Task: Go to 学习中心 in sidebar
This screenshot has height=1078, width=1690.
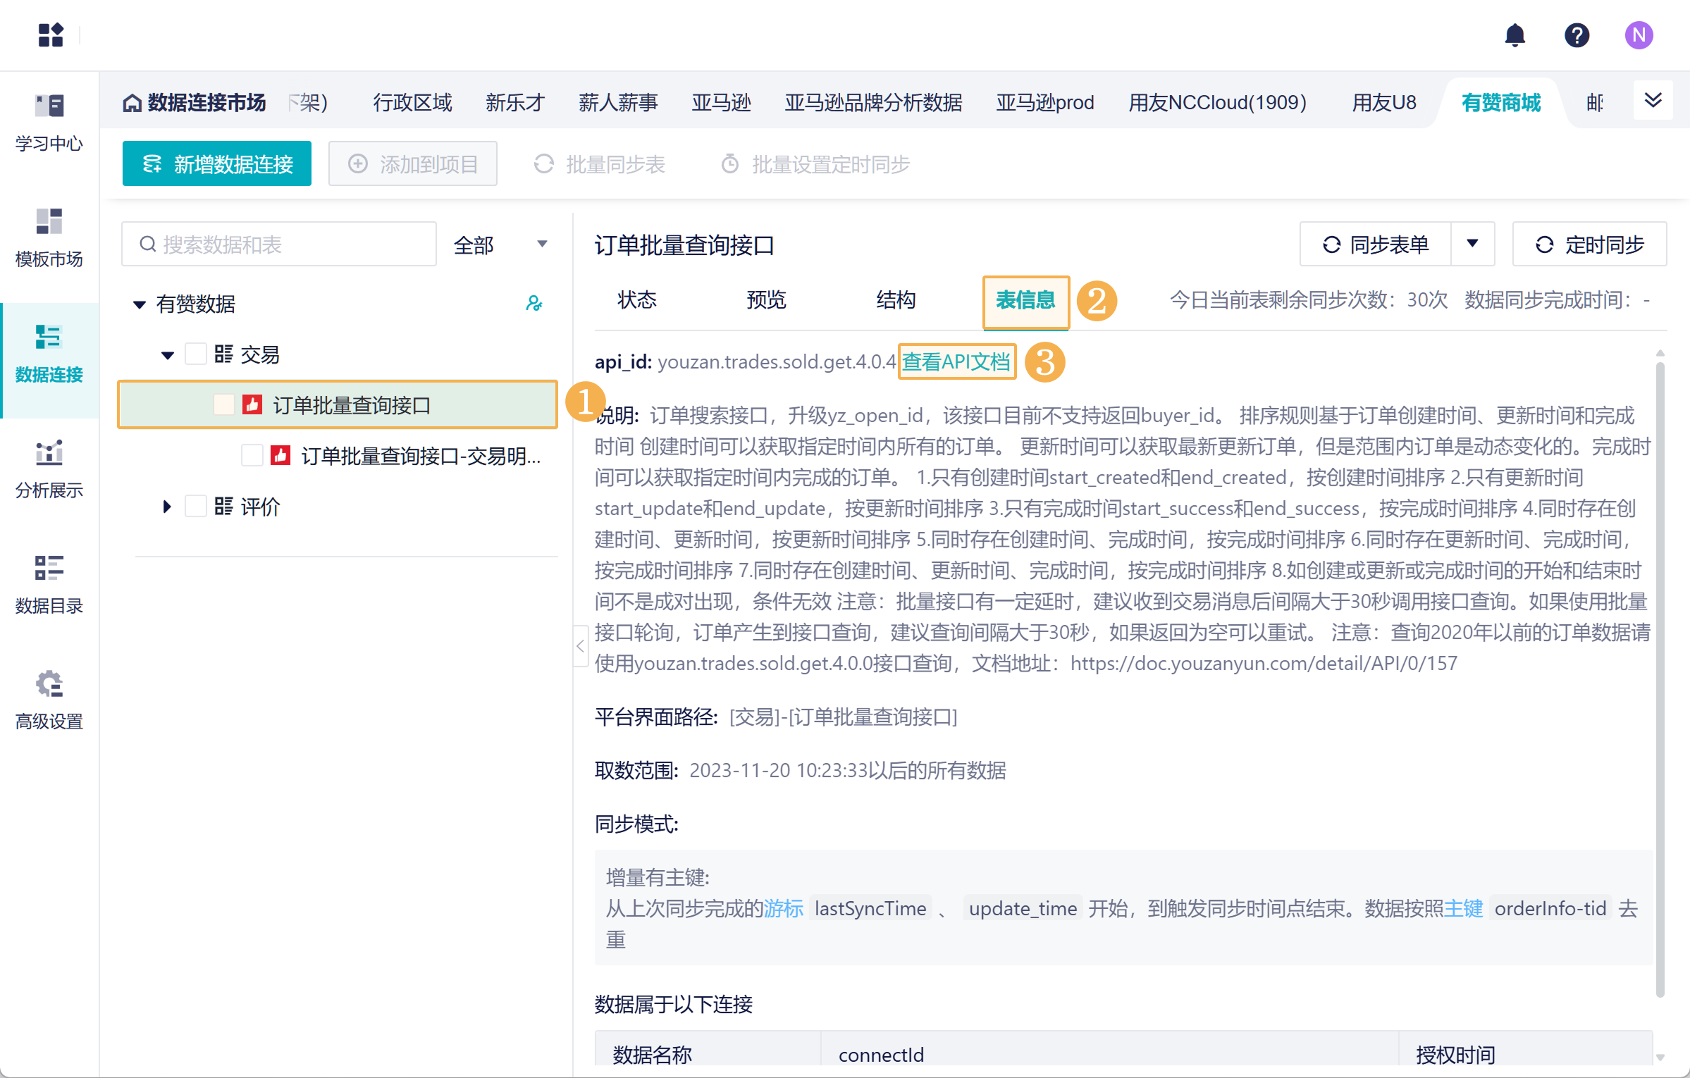Action: pos(49,123)
